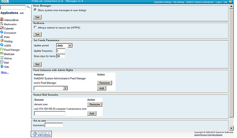The height and width of the screenshot is (138, 237).
Task: Select the Weblog icon
Action: pos(2,41)
